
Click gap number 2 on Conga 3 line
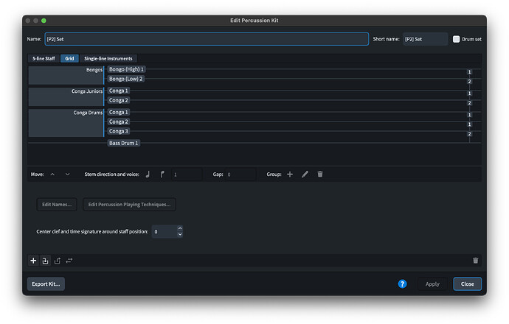point(469,134)
